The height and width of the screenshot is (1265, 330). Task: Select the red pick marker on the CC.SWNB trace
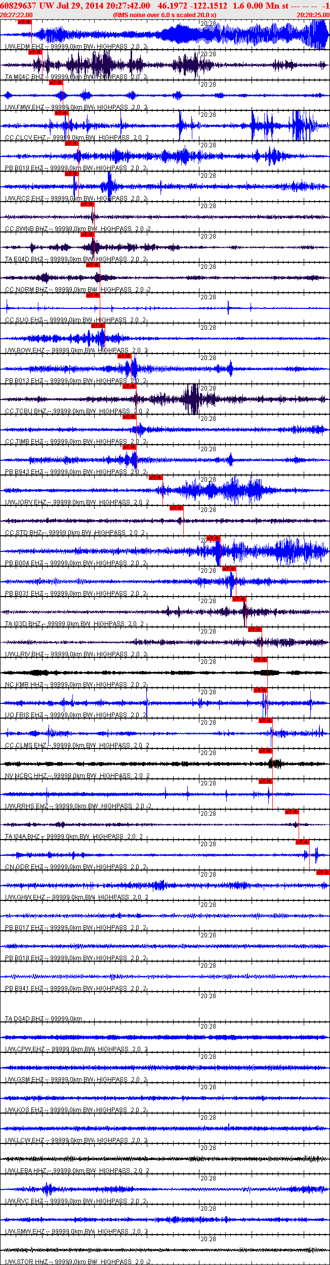pos(88,204)
